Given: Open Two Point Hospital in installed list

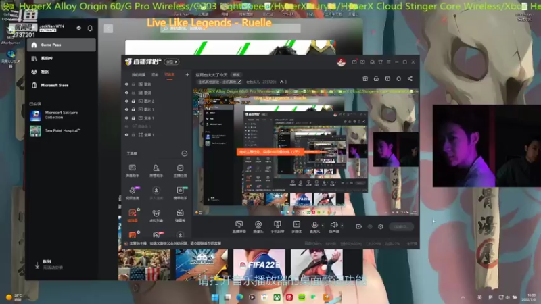Looking at the screenshot, I should (x=62, y=131).
